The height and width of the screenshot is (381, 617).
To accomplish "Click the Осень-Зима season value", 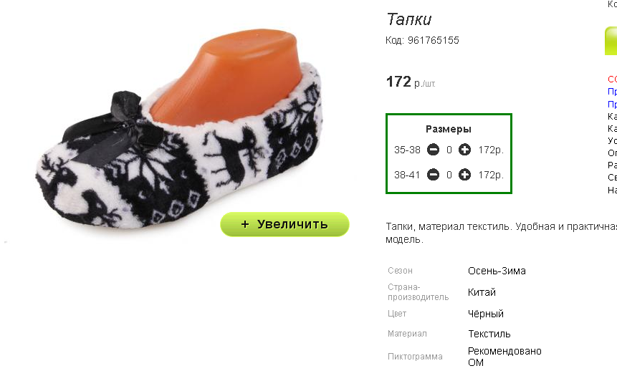I will click(497, 271).
